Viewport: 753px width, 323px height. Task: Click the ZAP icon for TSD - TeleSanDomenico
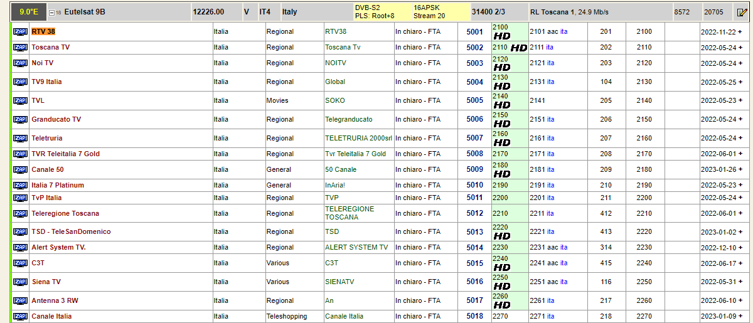[x=20, y=231]
